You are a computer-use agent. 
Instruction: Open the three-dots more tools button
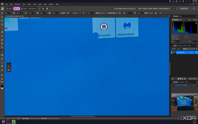tap(2, 82)
